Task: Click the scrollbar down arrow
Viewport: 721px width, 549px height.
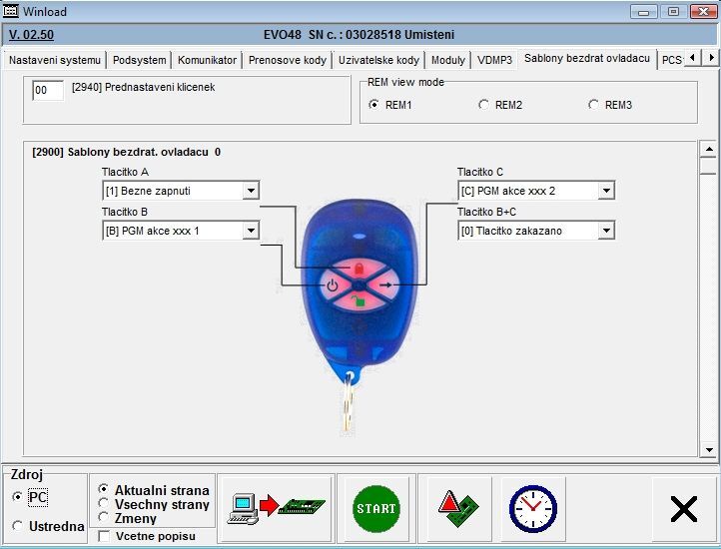Action: coord(708,450)
